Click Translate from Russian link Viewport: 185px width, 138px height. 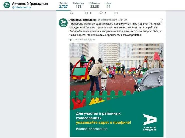click(84, 40)
